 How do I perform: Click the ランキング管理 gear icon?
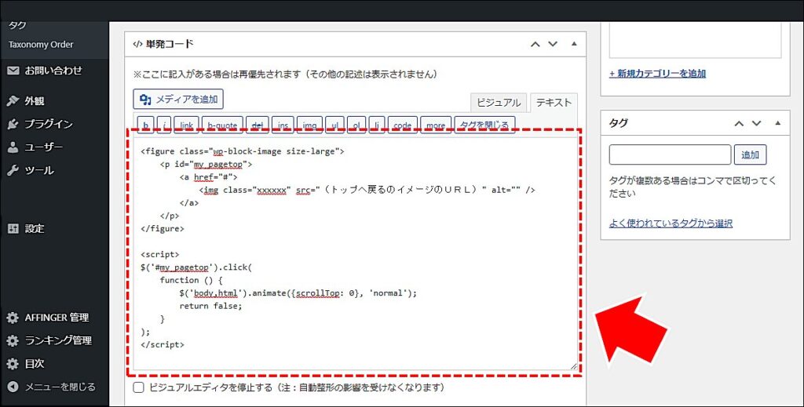pos(13,340)
